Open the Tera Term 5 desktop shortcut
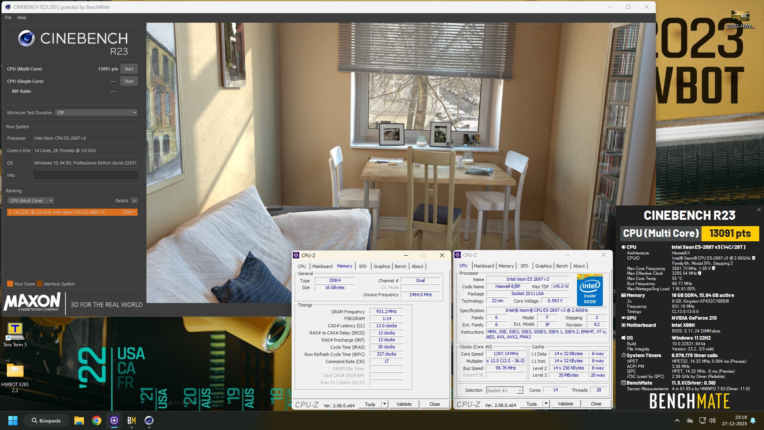Viewport: 764px width, 430px height. [x=15, y=335]
